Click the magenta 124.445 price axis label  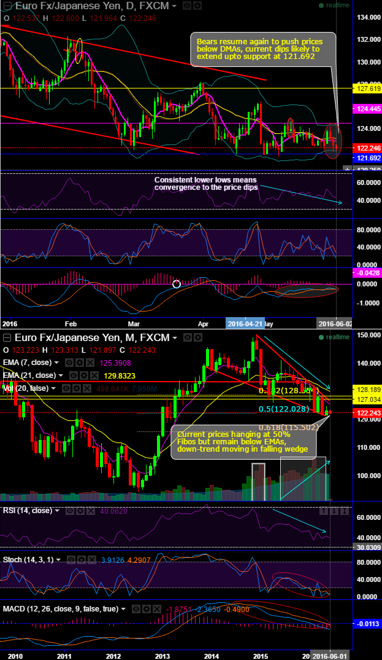(x=368, y=109)
